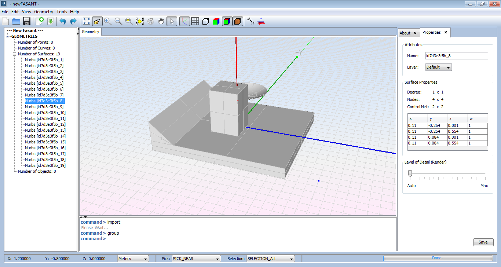Switch to the About tab

pos(406,32)
